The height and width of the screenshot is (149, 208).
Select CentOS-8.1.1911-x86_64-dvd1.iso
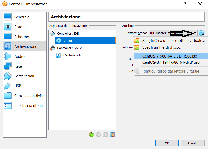[171, 62]
